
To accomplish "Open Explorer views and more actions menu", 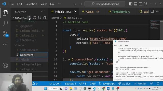I will pos(43,11).
